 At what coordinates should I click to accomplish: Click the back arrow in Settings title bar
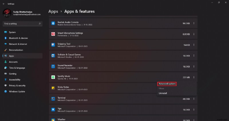coord(4,4)
